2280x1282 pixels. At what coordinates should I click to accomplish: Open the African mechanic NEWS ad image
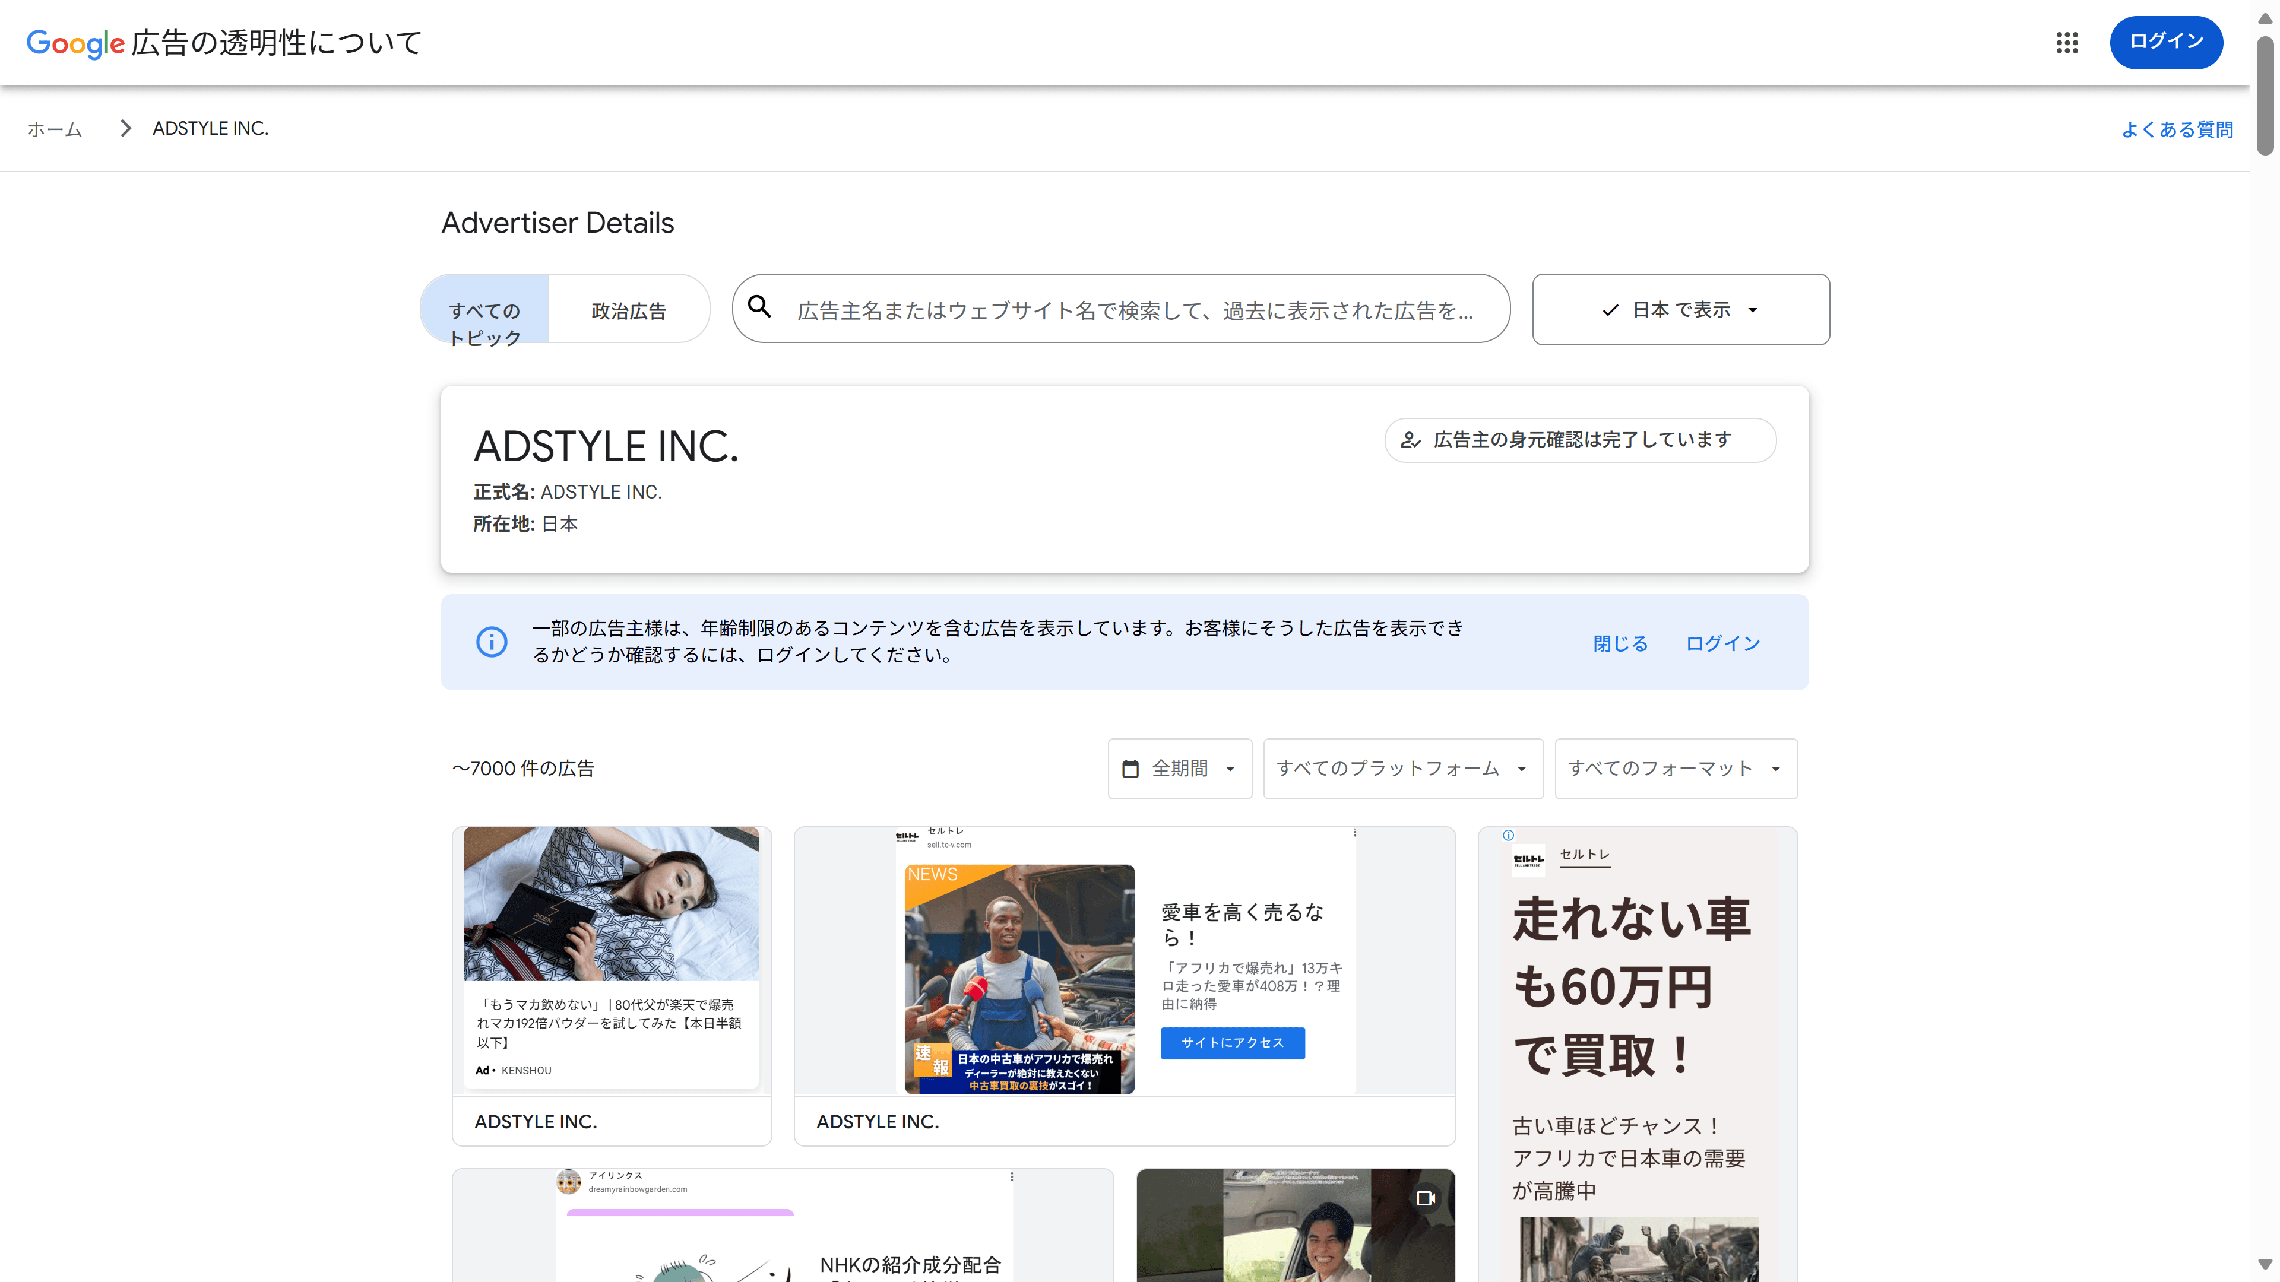(1019, 979)
